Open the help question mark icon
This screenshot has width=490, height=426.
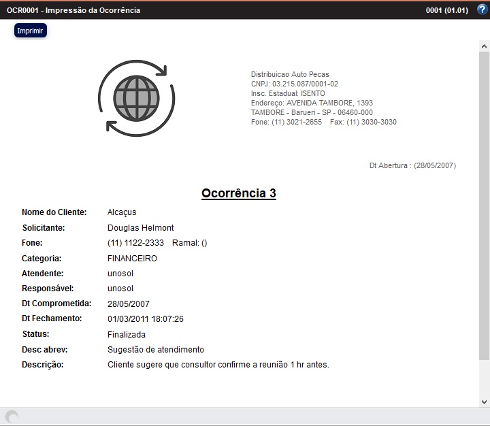(x=482, y=10)
